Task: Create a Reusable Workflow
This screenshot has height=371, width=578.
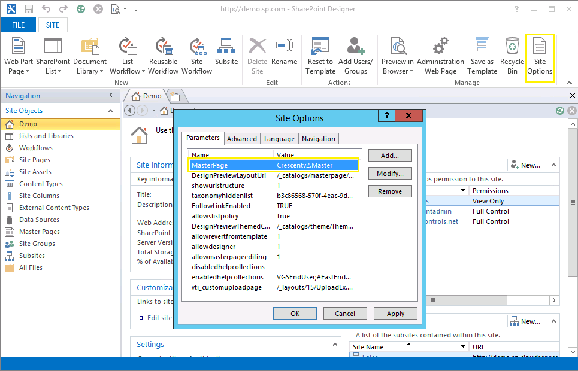Action: pos(163,56)
